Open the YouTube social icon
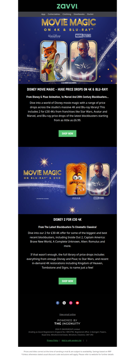Viewport: 135px width, 361px height. tap(78, 303)
